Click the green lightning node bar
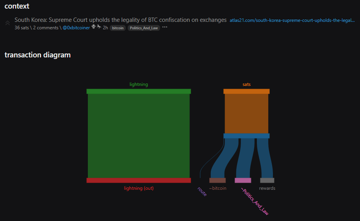 (x=139, y=91)
